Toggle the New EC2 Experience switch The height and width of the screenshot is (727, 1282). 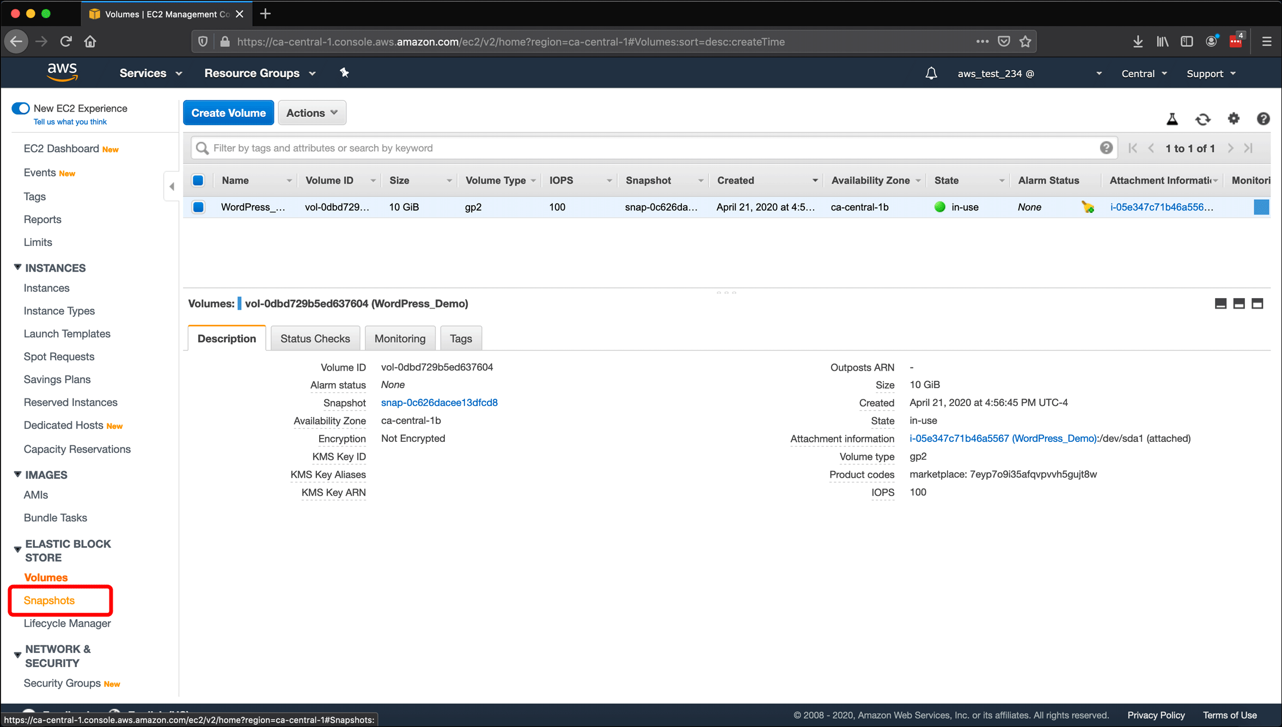(x=20, y=107)
